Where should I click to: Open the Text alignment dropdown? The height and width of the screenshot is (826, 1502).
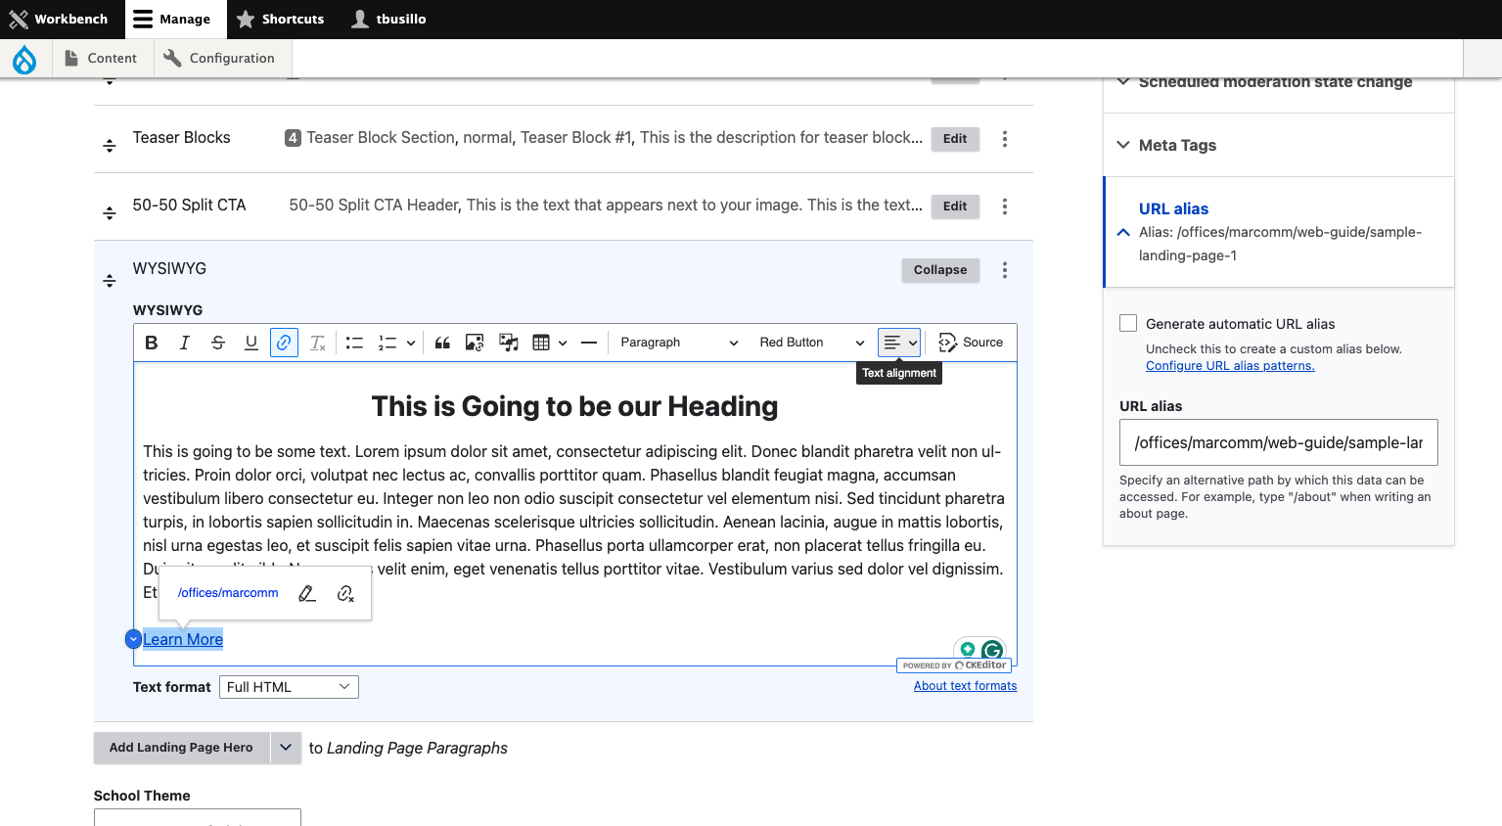899,343
